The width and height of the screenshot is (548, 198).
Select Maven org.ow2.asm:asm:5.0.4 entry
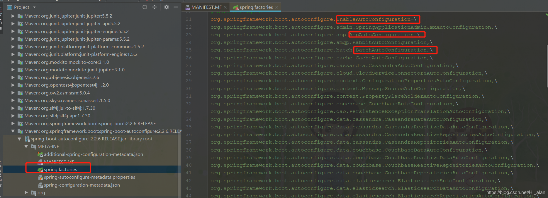pyautogui.click(x=57, y=93)
